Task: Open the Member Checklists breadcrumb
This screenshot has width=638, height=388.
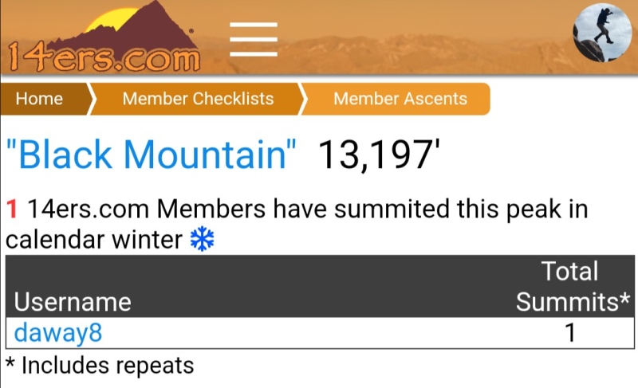Action: tap(198, 99)
